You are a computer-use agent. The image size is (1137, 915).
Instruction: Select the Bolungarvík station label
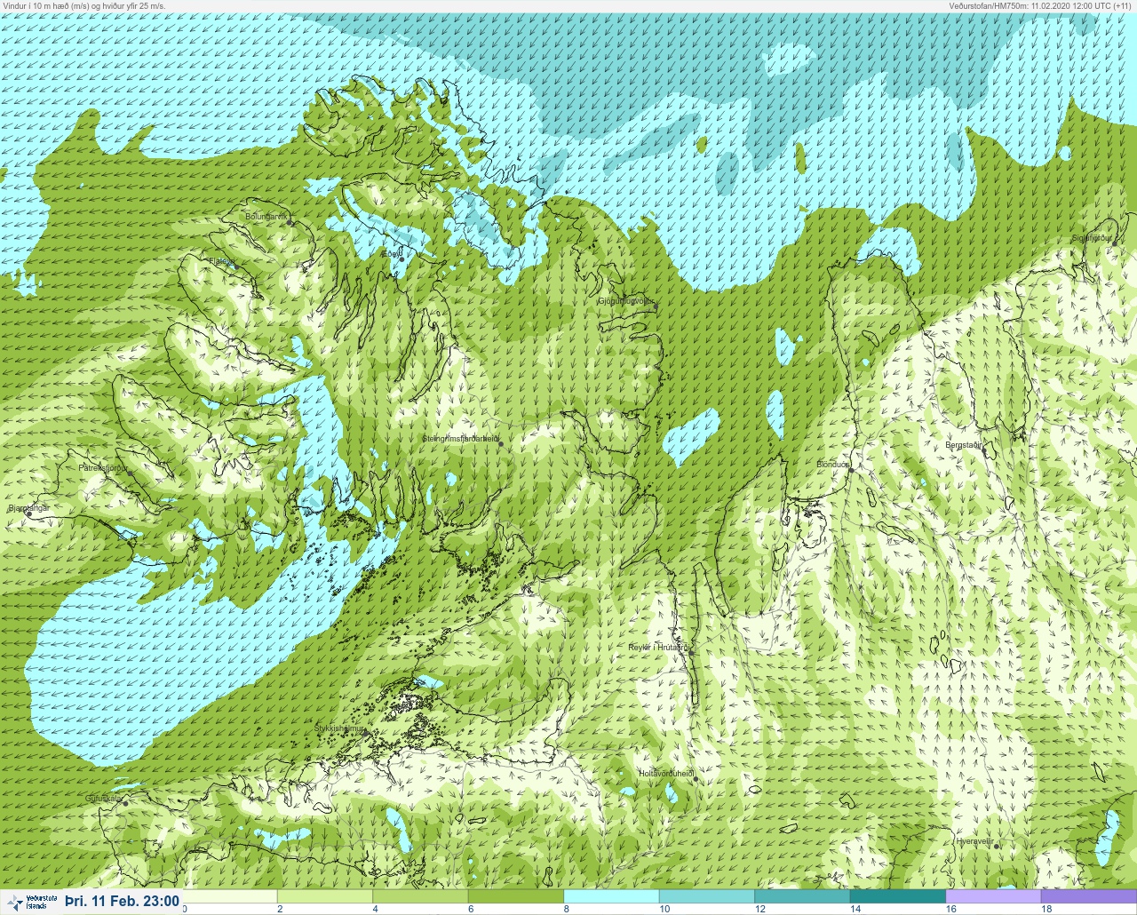click(x=265, y=217)
